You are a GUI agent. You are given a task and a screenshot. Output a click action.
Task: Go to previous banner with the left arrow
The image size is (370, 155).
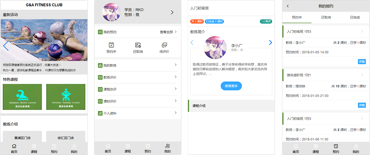[x=5, y=46]
